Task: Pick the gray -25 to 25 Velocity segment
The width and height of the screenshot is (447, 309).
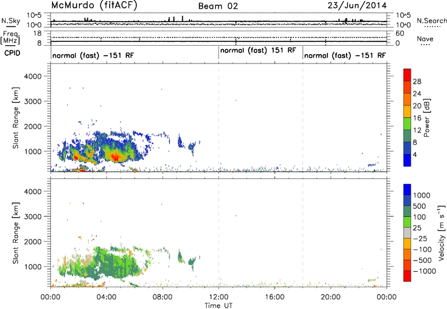Action: pos(407,233)
